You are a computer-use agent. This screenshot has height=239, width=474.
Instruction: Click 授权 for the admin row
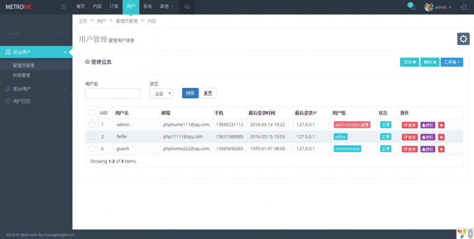pyautogui.click(x=428, y=125)
